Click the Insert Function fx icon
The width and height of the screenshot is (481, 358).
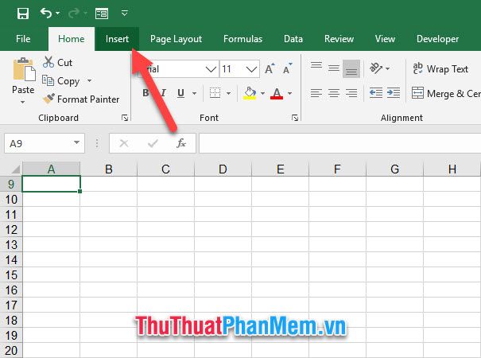181,143
